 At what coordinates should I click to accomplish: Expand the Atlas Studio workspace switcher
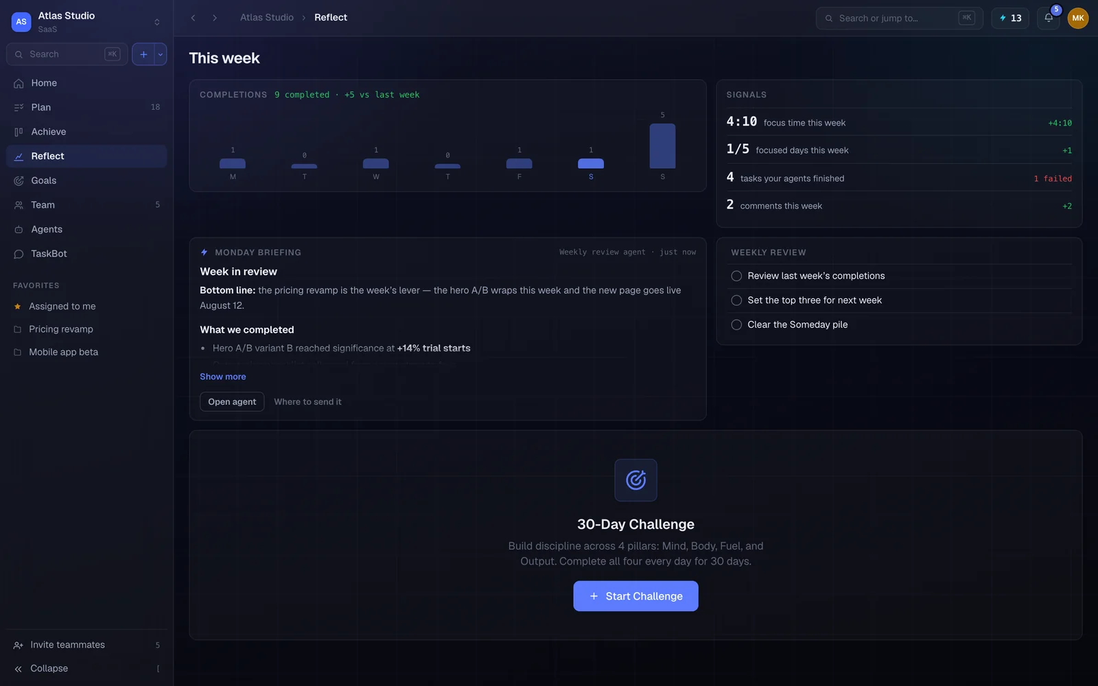point(157,22)
